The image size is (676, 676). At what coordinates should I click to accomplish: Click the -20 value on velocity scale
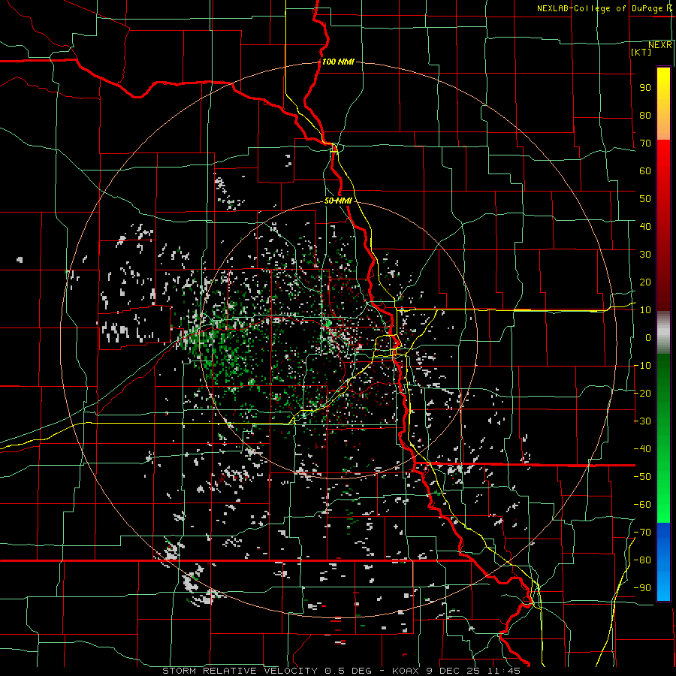(x=642, y=394)
